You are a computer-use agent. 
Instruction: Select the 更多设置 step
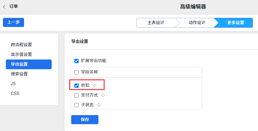click(x=236, y=23)
